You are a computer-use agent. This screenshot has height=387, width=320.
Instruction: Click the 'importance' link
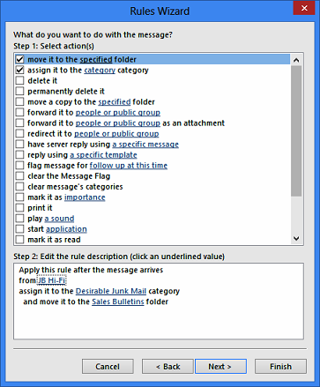click(85, 197)
